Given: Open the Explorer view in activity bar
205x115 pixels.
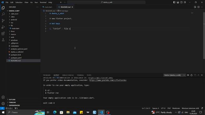Looking at the screenshot, I should (x=3, y=8).
